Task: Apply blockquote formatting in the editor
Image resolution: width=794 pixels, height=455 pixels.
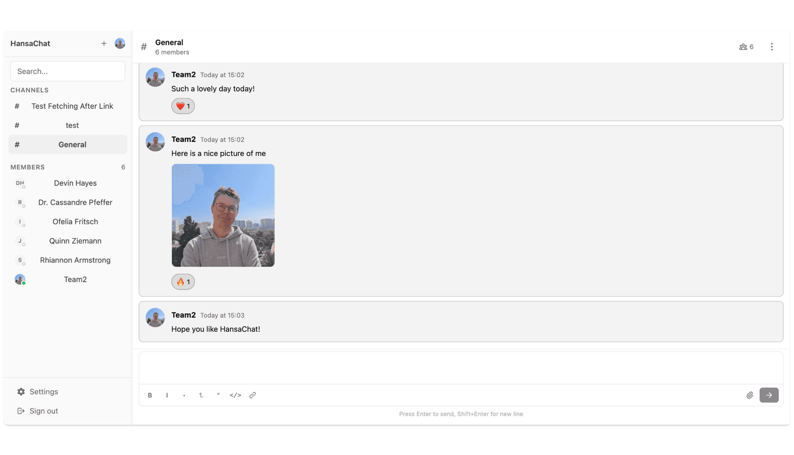Action: [x=218, y=395]
